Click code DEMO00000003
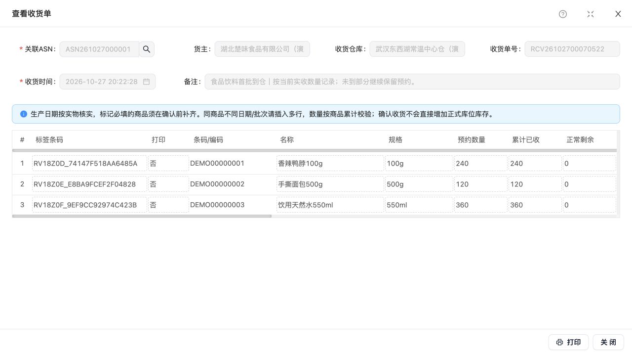The height and width of the screenshot is (356, 632). coord(217,205)
